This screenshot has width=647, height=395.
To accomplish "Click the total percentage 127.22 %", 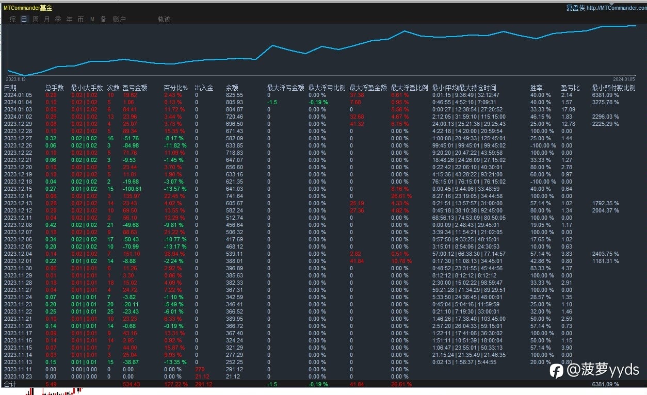I will point(176,384).
